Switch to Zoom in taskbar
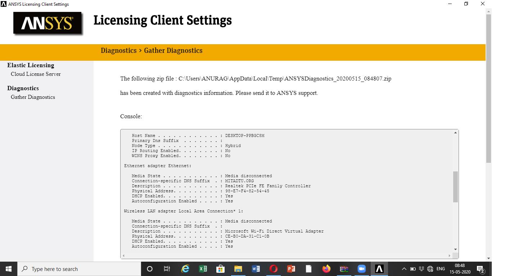 pos(361,269)
